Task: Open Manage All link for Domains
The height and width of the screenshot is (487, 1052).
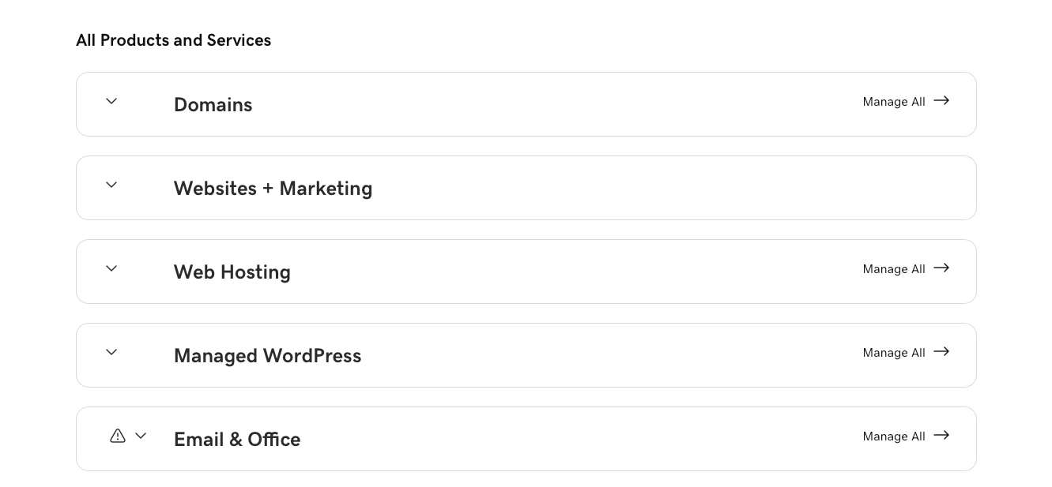Action: point(894,102)
